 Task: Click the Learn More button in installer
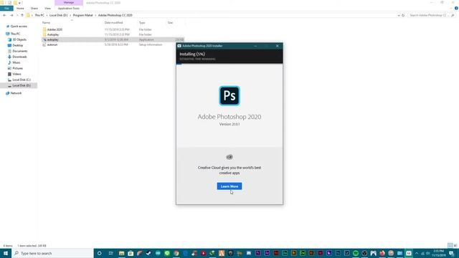coord(229,186)
